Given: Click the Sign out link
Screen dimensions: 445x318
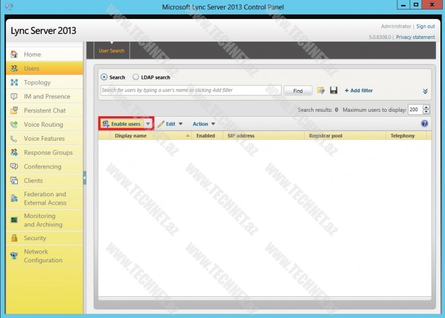Looking at the screenshot, I should [x=426, y=26].
